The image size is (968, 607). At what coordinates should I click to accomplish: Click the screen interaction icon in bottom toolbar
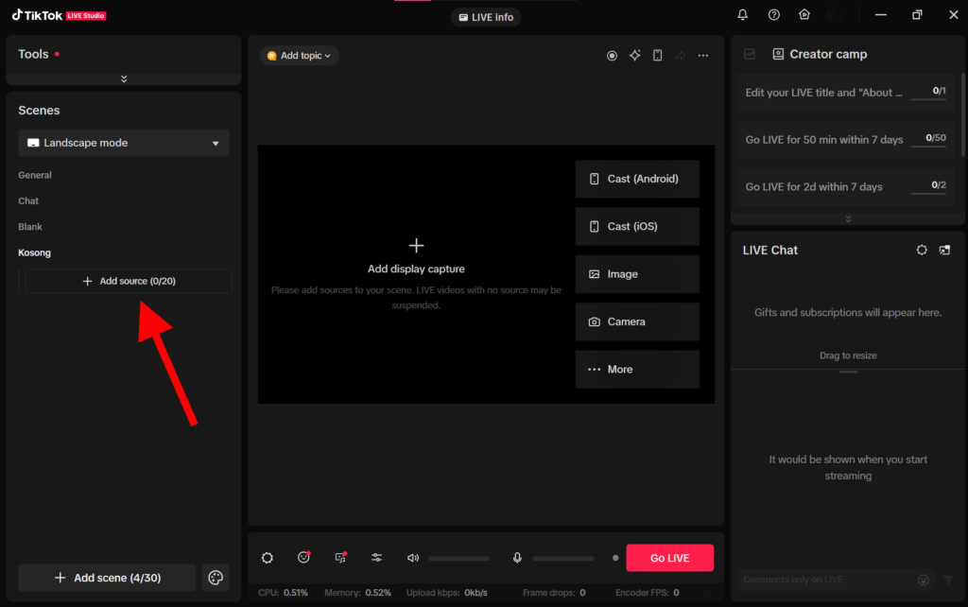340,557
